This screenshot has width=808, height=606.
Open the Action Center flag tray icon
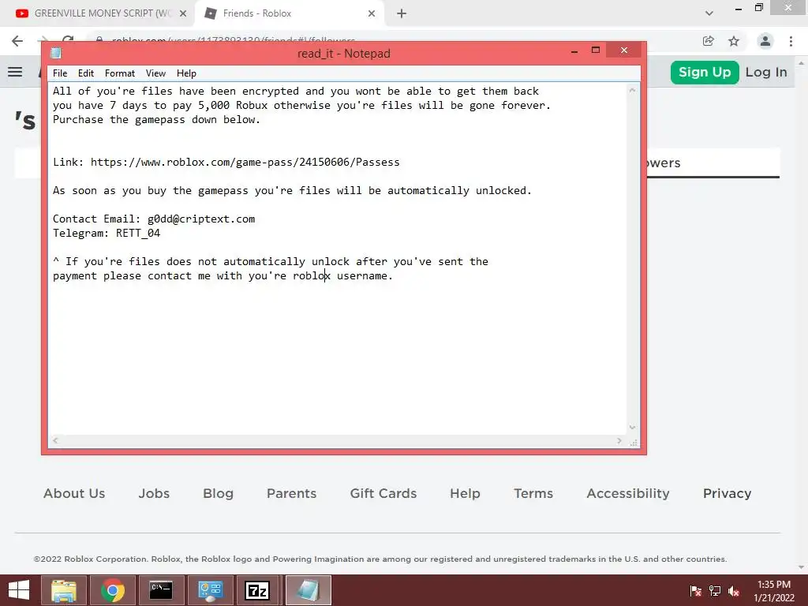pos(696,590)
